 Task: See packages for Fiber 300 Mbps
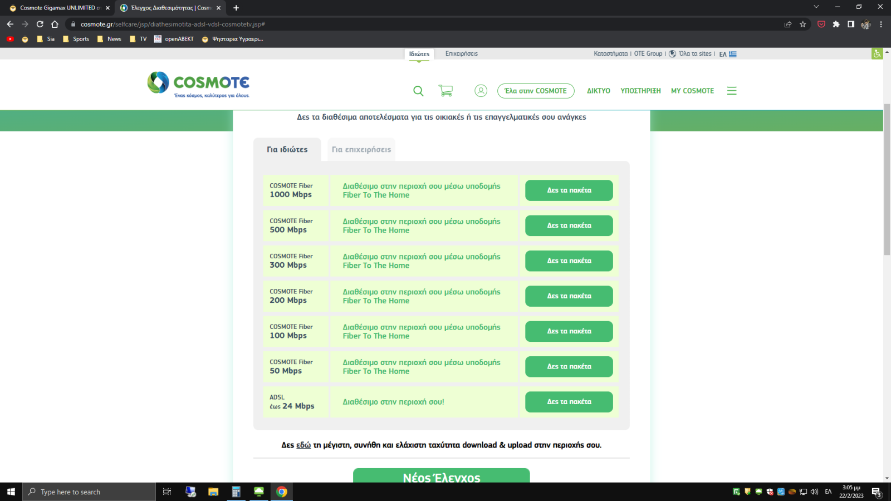(x=569, y=261)
